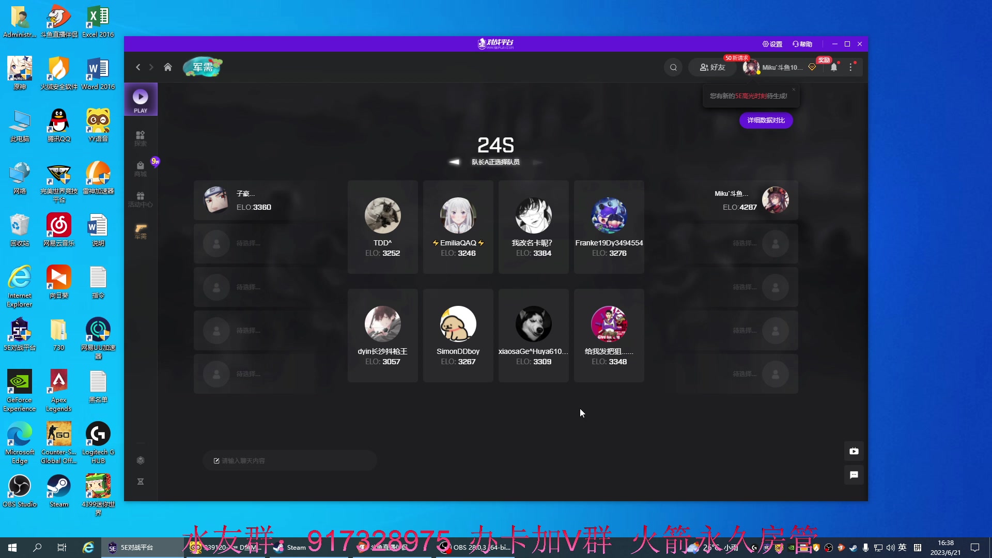Click the 帮助 (Help) icon

[802, 43]
